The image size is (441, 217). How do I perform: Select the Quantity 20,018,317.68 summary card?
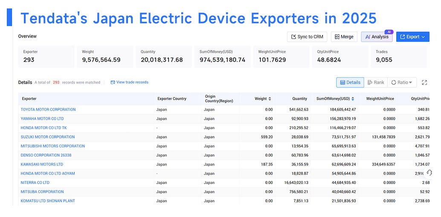(x=164, y=57)
